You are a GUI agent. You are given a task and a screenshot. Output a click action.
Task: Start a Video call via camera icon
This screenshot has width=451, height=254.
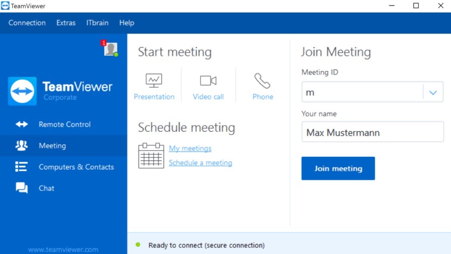tap(208, 81)
